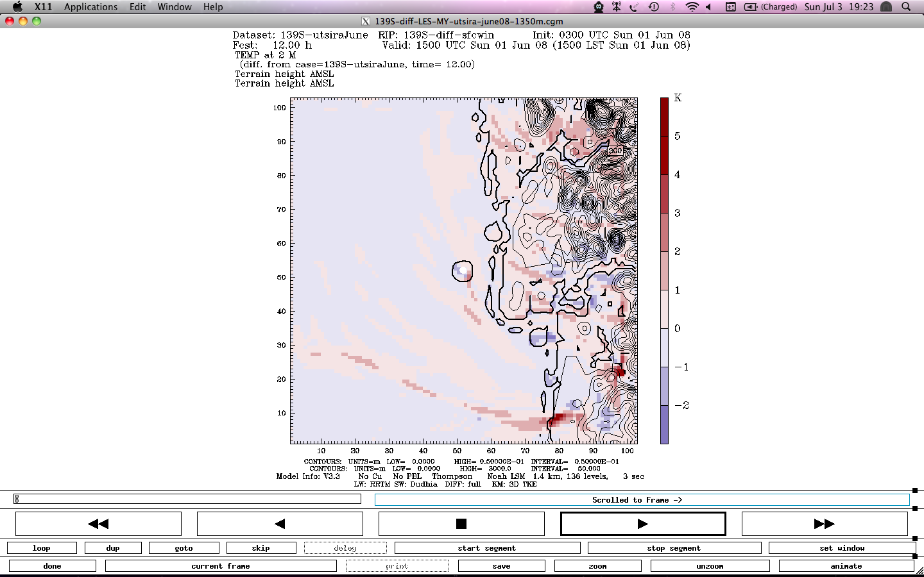Click the Scrolled to Frame field

point(642,500)
